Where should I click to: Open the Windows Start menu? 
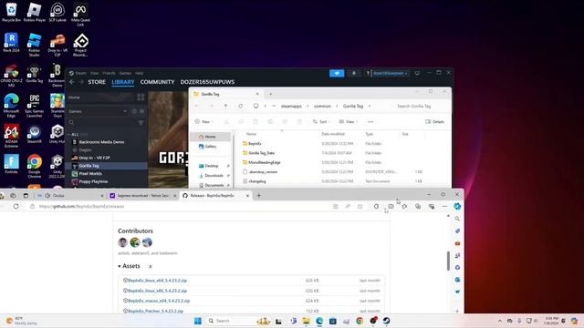coord(198,321)
